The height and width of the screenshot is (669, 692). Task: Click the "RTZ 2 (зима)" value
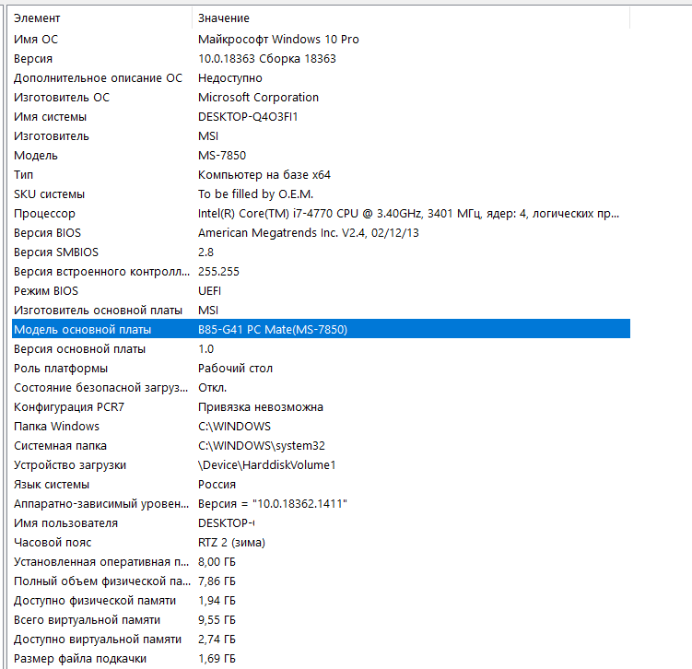click(x=231, y=543)
